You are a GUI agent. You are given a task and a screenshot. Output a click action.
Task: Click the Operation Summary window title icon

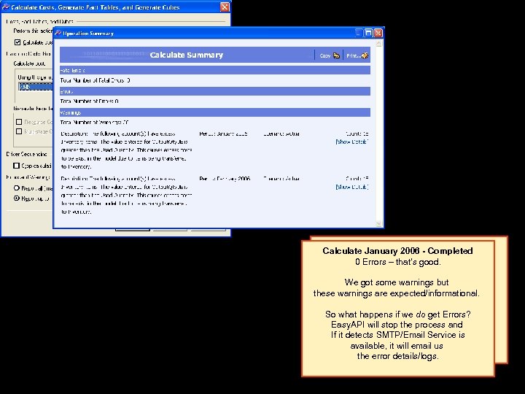click(58, 33)
